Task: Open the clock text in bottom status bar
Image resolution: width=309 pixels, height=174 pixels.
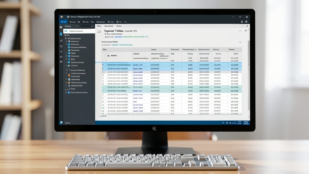Action: 246,123
